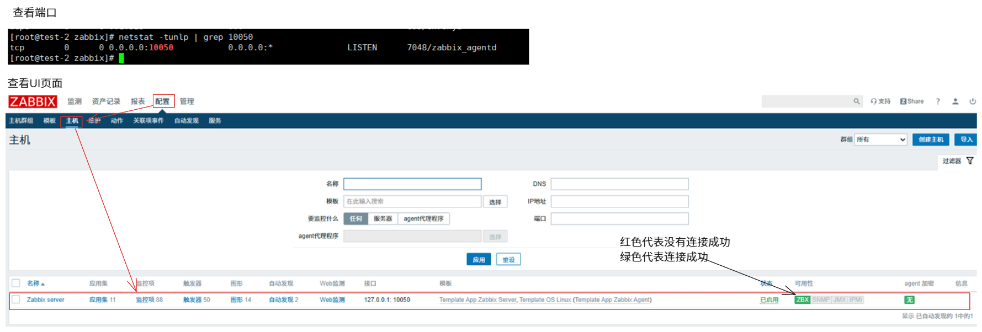Open help question mark icon
The image size is (982, 332).
(x=938, y=101)
